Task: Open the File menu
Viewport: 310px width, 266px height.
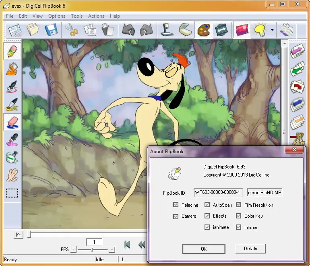Action: click(x=10, y=16)
